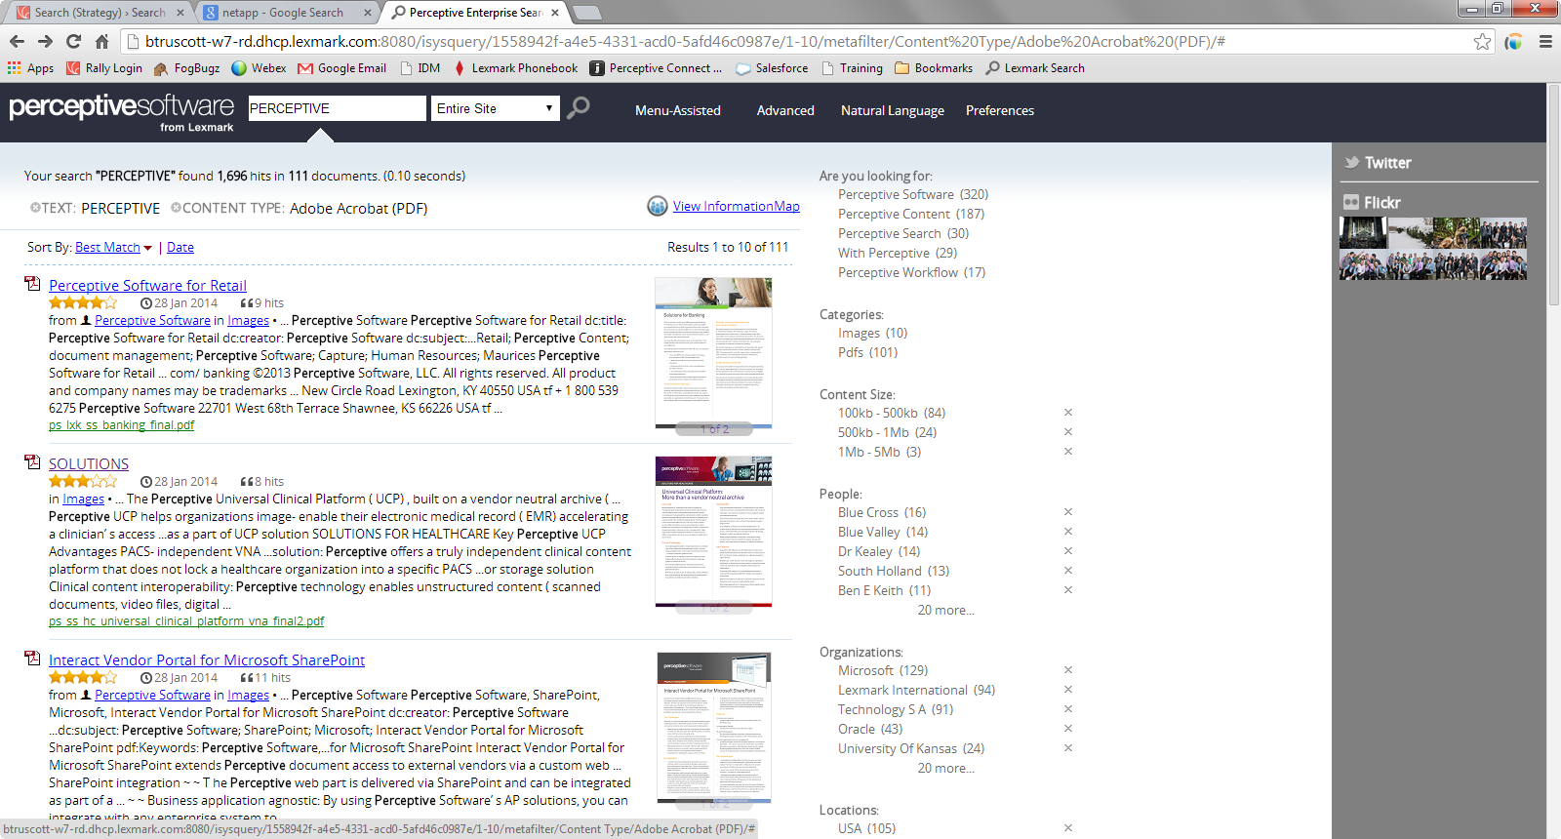This screenshot has height=839, width=1561.
Task: Bookmark this page with the star icon
Action: pos(1483,41)
